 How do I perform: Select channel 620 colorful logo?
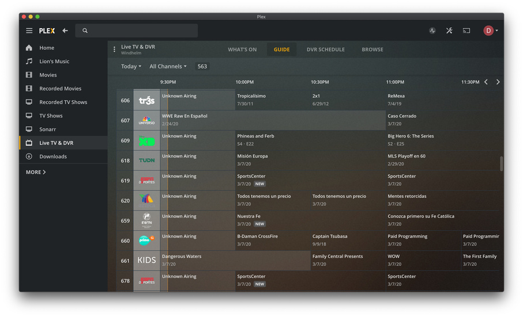(147, 201)
